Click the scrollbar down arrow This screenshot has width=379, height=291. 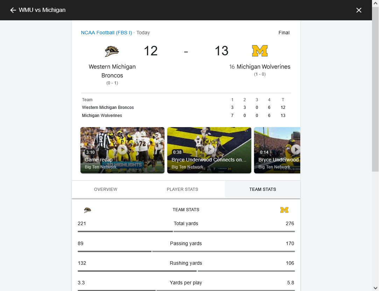coord(376,288)
